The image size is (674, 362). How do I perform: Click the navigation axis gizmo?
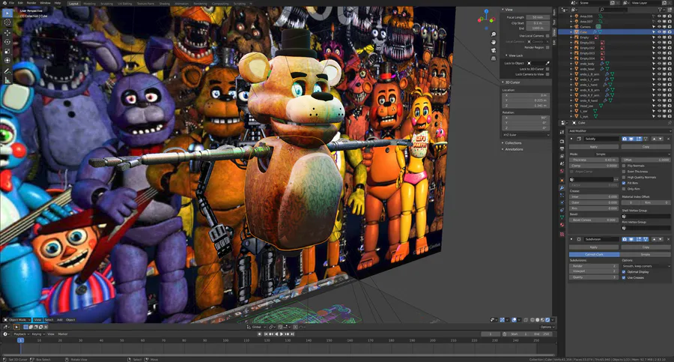[486, 19]
